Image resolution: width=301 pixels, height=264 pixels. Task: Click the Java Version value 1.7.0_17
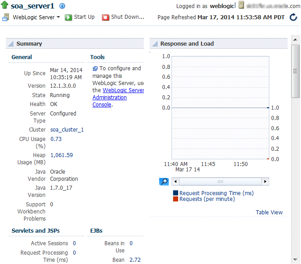click(x=61, y=188)
